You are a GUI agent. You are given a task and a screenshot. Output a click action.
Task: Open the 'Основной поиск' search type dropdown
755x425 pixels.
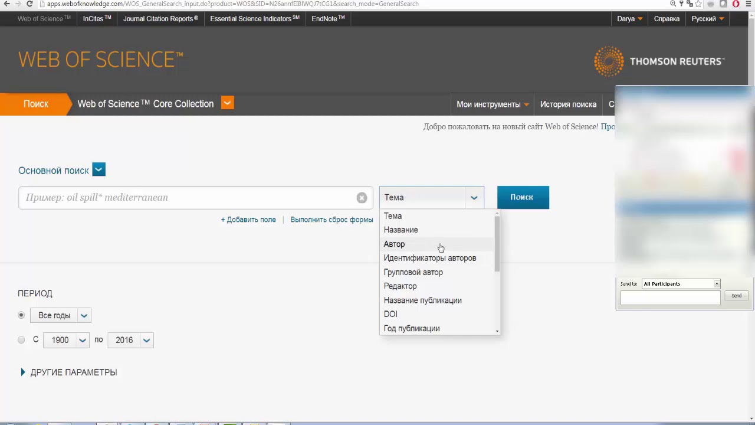click(99, 170)
